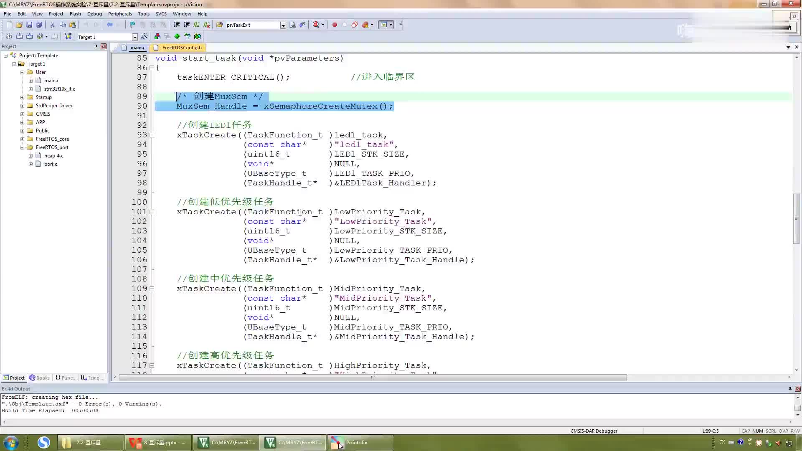Open 7.2-互斥量 folder in taskbar

click(91, 443)
